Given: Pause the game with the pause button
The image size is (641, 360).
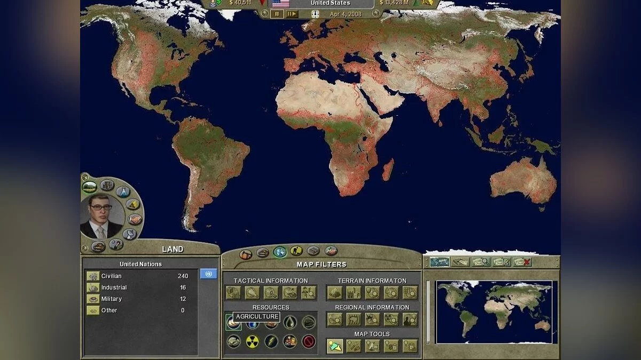Looking at the screenshot, I should click(x=277, y=14).
